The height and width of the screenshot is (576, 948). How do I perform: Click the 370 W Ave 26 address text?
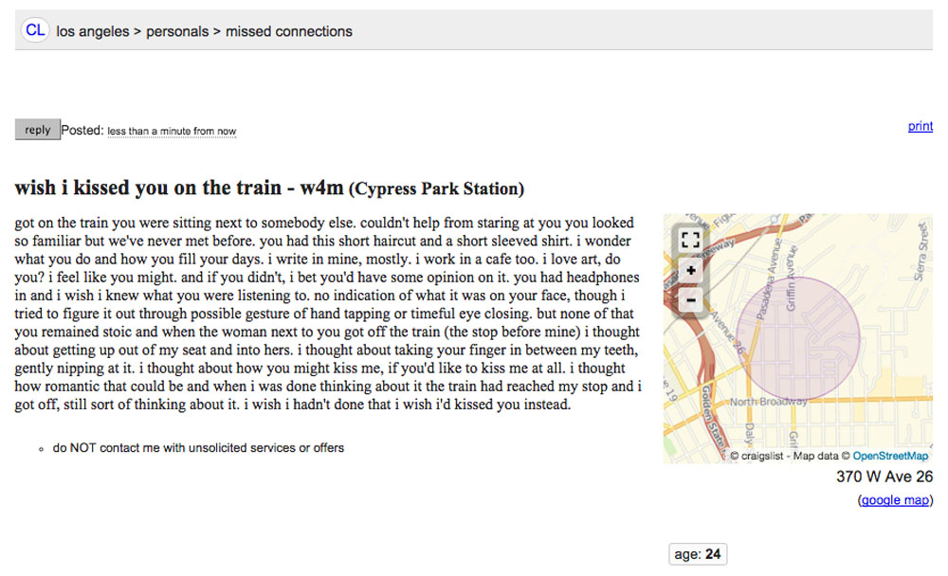[884, 477]
